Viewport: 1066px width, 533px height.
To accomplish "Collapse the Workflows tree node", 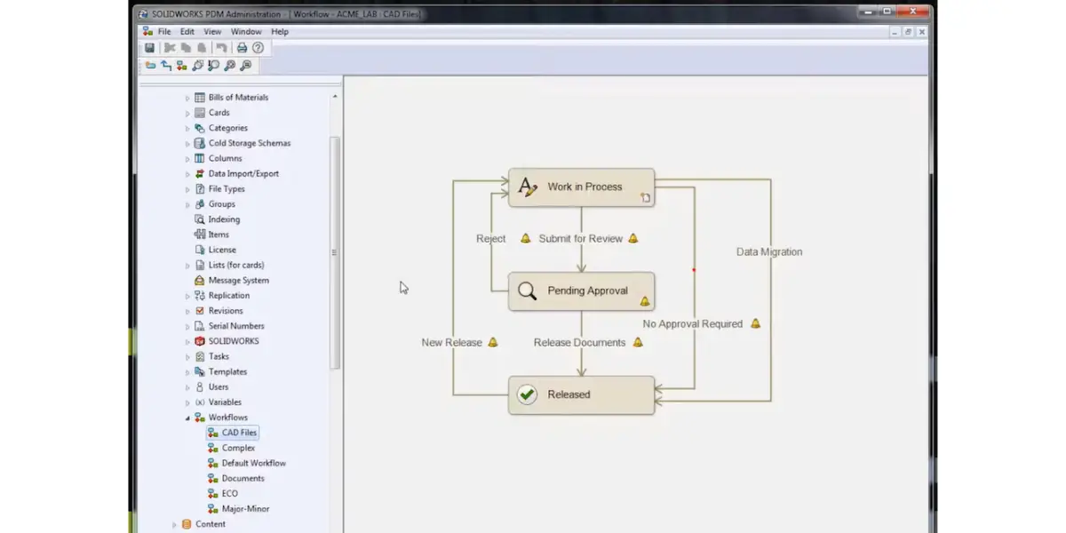I will pos(187,418).
